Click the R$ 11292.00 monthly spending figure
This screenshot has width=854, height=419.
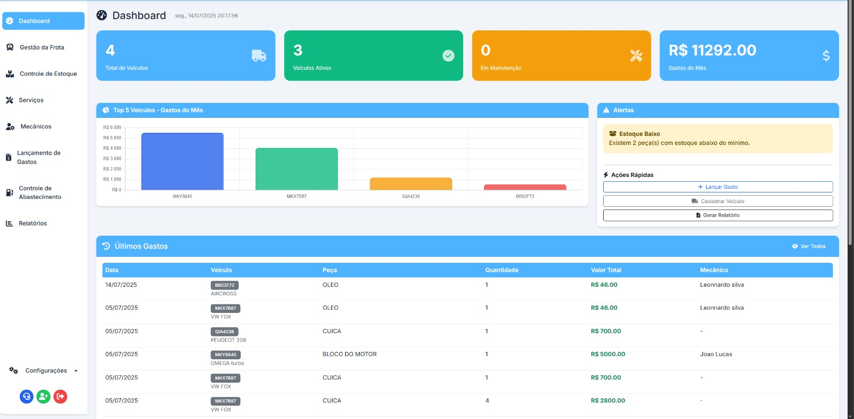[713, 50]
